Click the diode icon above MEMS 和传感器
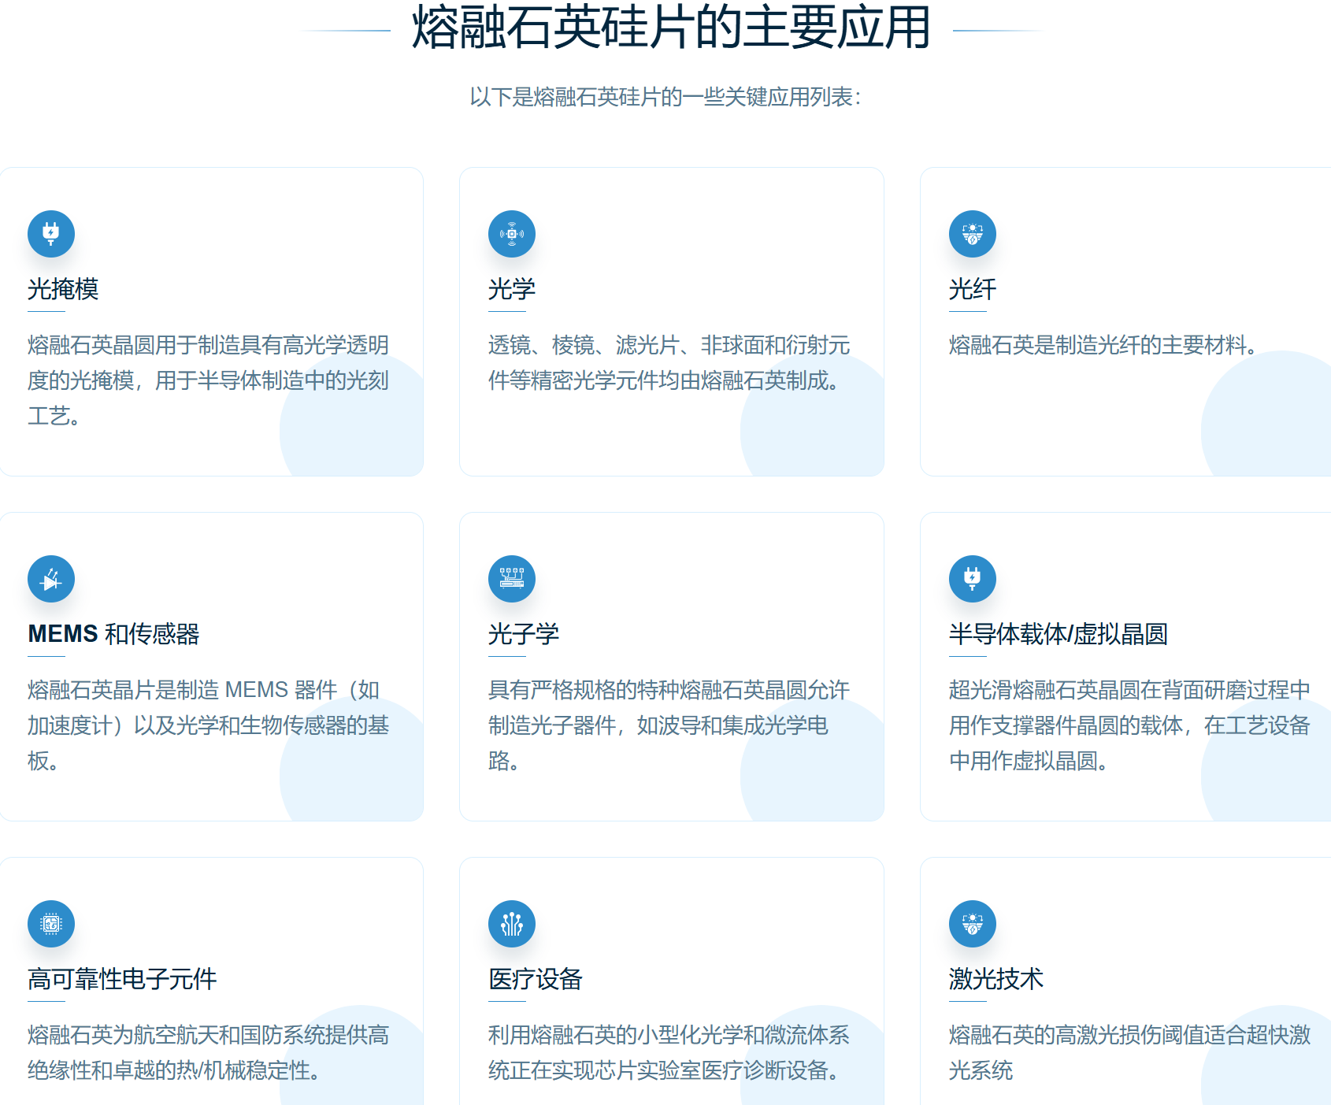The image size is (1331, 1105). point(51,579)
